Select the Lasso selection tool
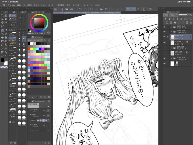The height and width of the screenshot is (145, 193). 2,26
